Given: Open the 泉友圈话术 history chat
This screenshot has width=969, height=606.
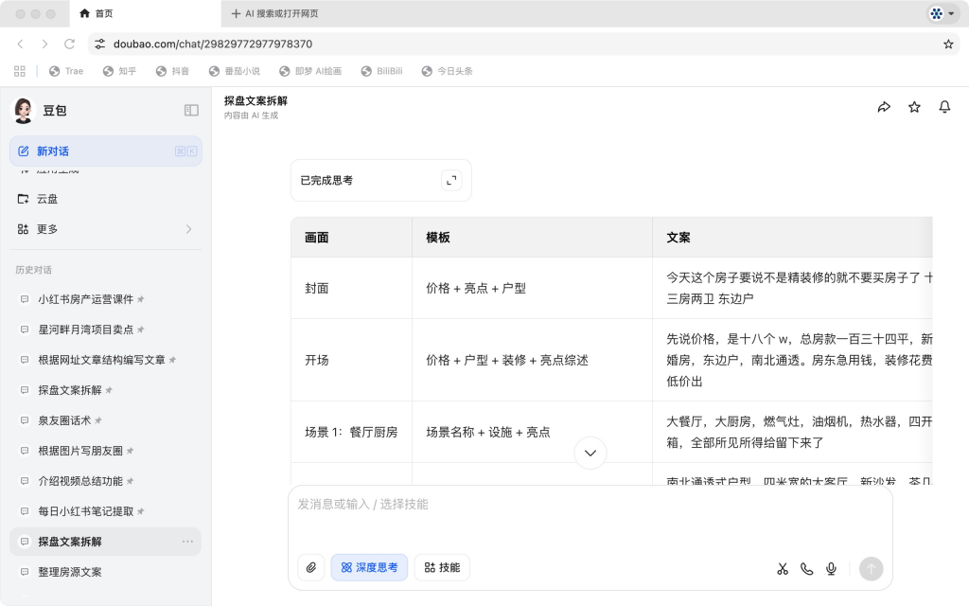Looking at the screenshot, I should tap(62, 419).
